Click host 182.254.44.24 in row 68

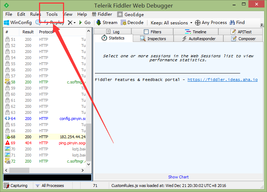[x=73, y=137]
